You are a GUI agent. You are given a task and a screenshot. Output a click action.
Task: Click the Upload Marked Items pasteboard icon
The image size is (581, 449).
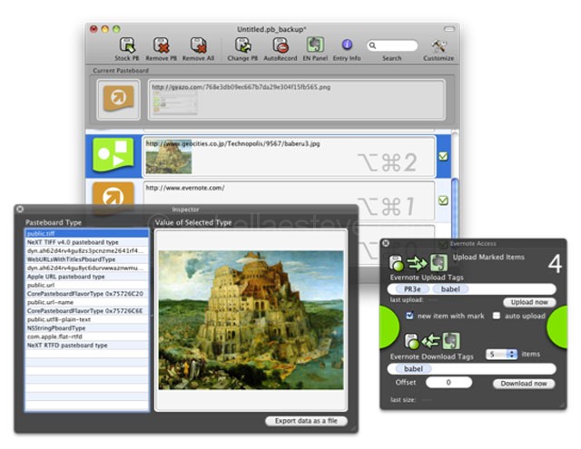pos(396,263)
